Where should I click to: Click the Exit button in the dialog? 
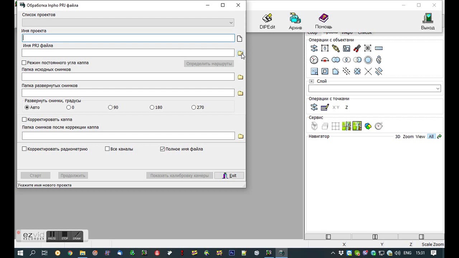(x=229, y=176)
